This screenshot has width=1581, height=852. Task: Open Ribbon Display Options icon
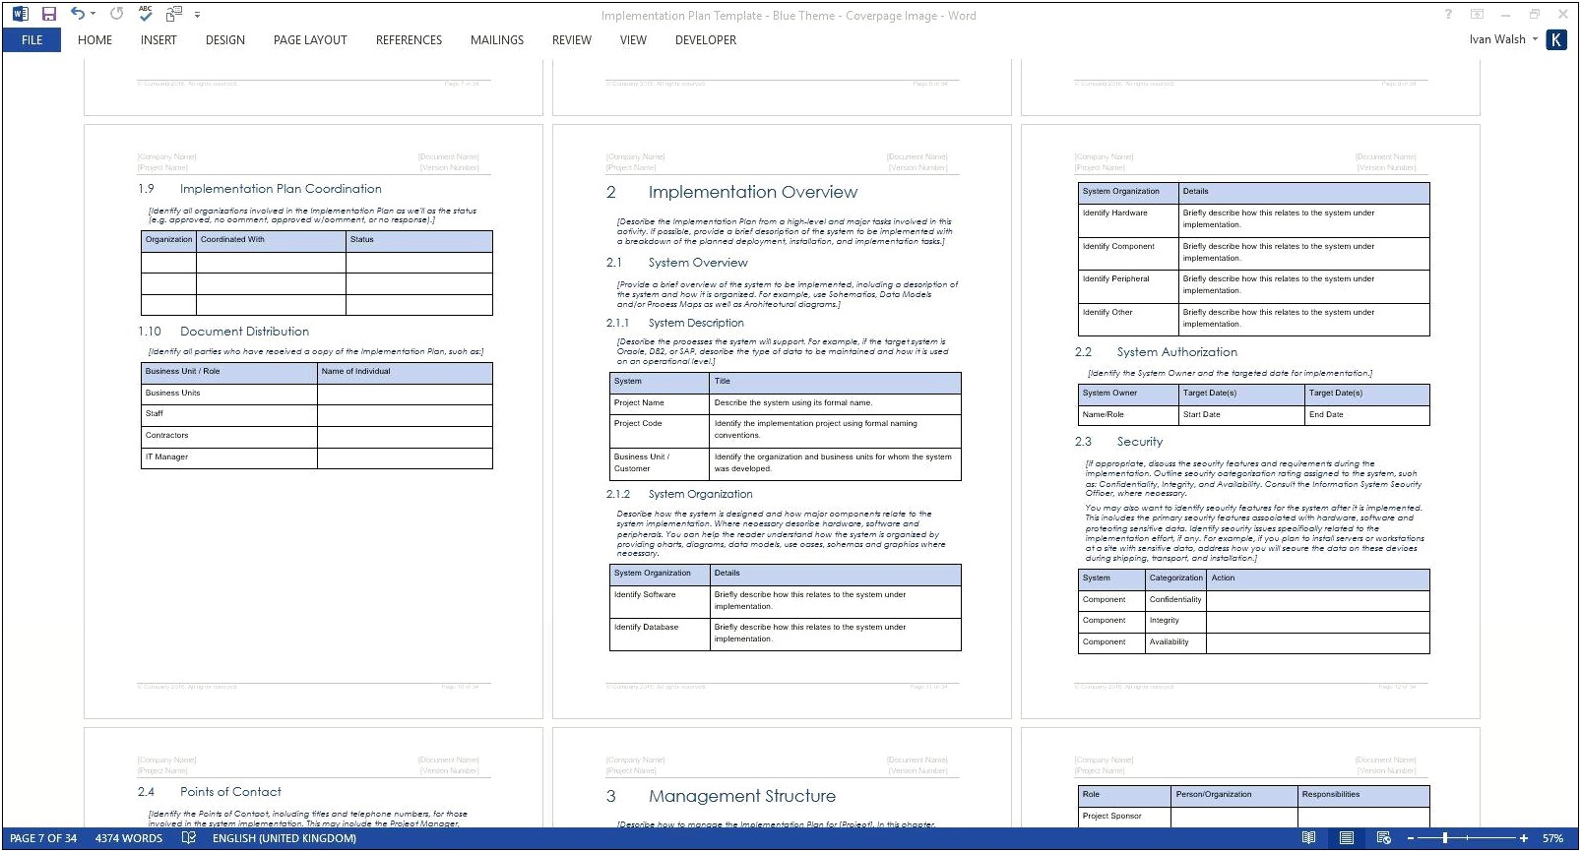pos(1477,14)
